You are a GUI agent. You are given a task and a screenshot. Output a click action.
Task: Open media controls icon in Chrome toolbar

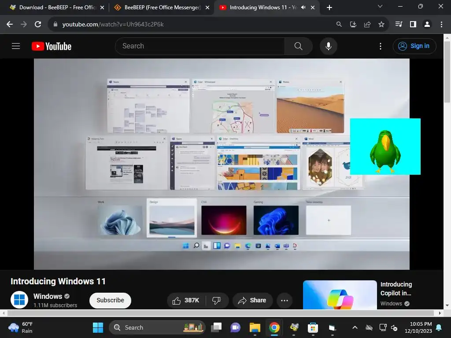399,25
